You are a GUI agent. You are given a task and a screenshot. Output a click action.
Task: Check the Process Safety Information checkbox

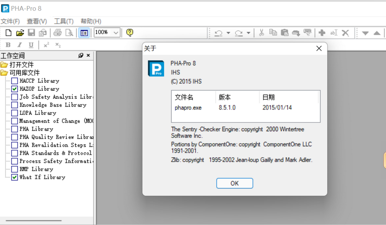click(x=15, y=161)
